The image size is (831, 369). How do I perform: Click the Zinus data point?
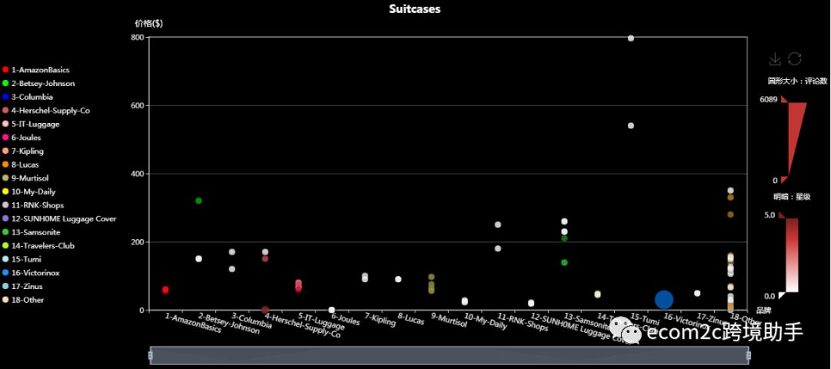pos(697,294)
